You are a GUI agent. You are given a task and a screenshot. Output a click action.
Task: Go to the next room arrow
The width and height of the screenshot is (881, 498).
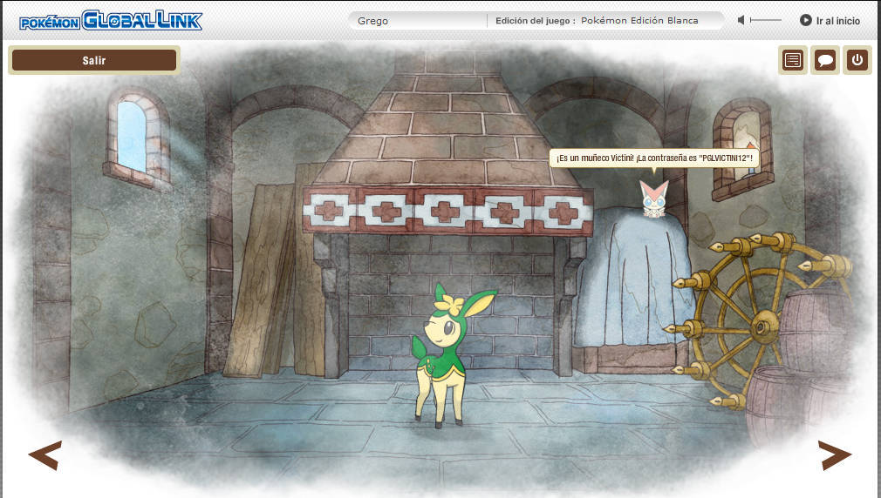click(835, 454)
